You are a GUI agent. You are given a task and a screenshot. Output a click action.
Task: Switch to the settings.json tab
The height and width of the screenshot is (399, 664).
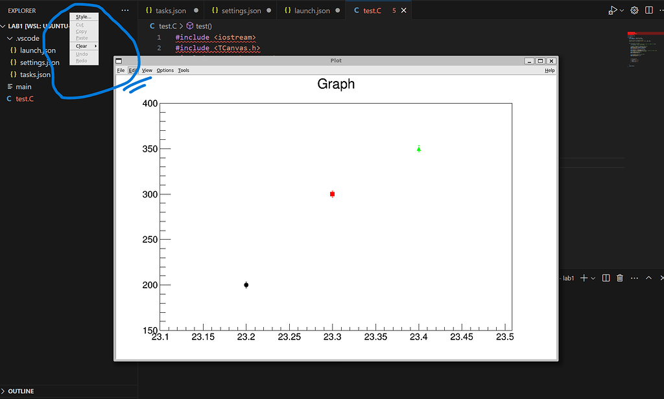240,10
